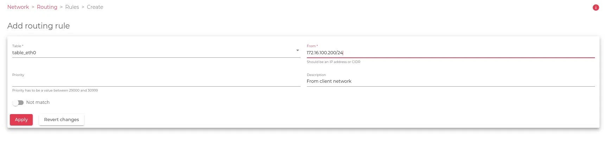This screenshot has width=608, height=150.
Task: Click the From field label
Action: point(312,46)
